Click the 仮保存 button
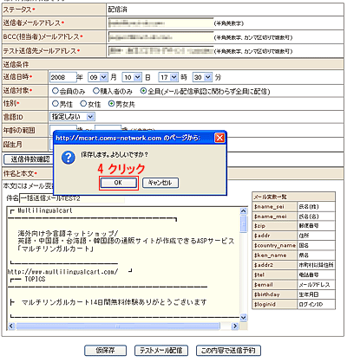347x362 pixels. [106, 351]
